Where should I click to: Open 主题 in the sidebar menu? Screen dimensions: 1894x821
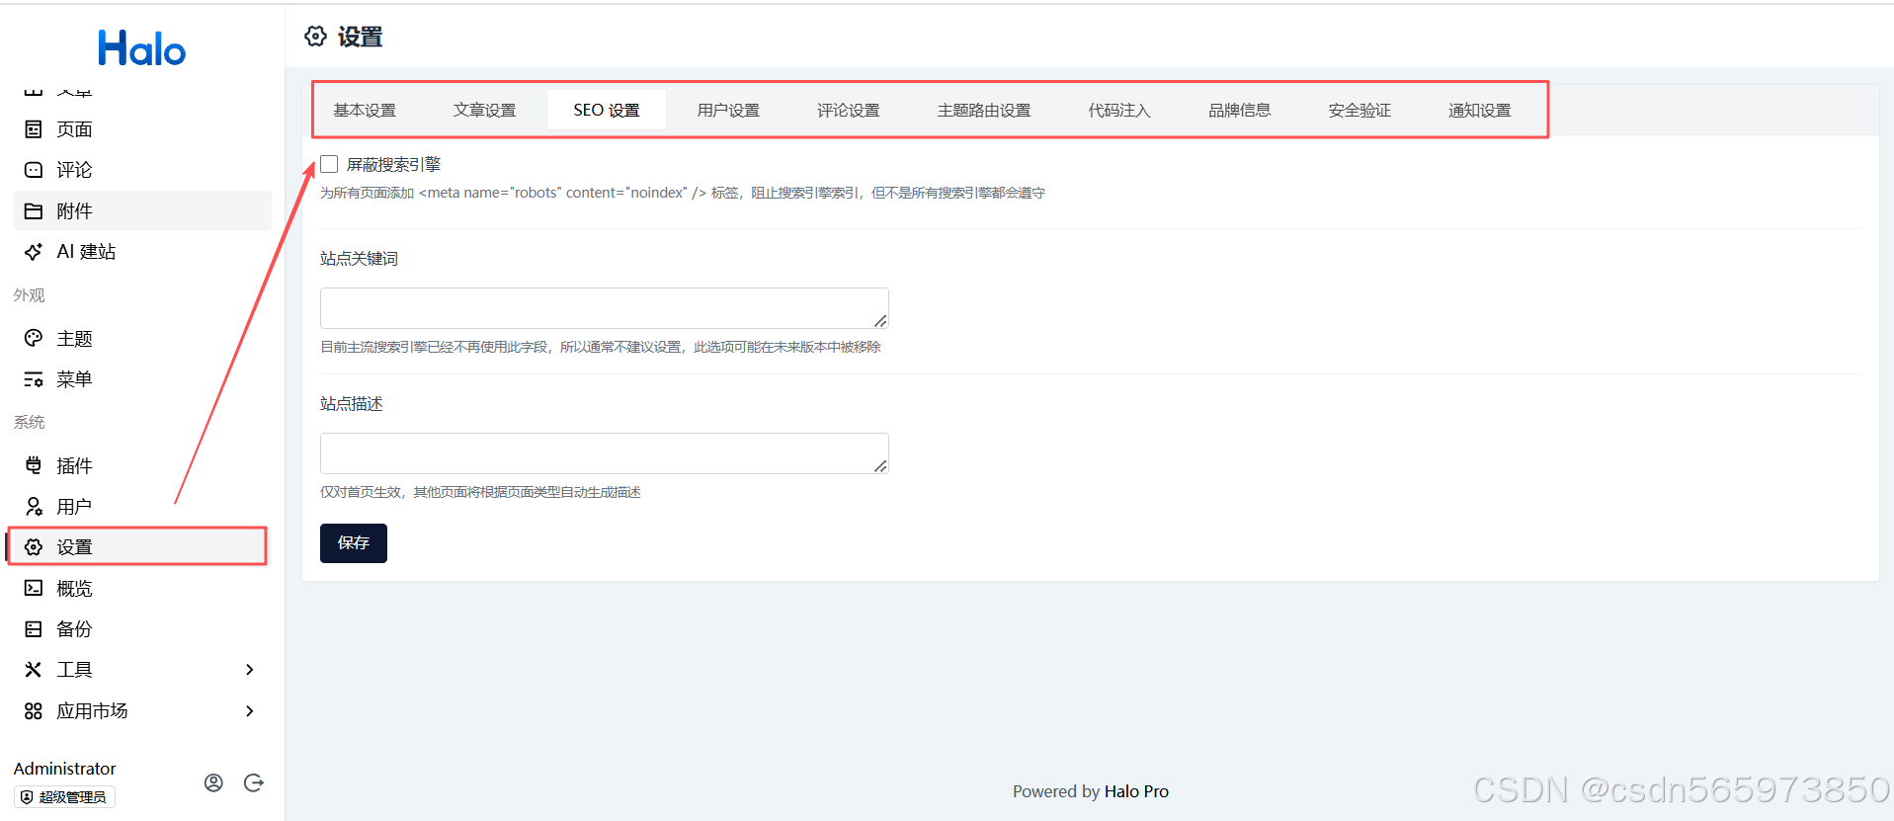tap(142, 338)
